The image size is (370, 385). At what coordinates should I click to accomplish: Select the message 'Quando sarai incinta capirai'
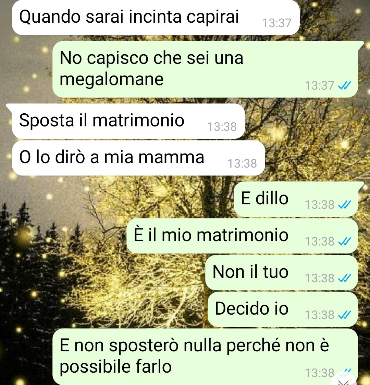click(156, 17)
